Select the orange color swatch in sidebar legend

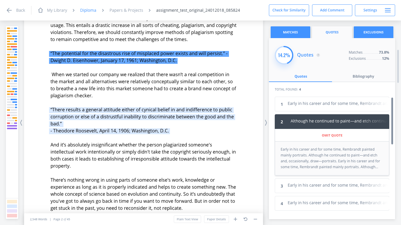(12, 202)
